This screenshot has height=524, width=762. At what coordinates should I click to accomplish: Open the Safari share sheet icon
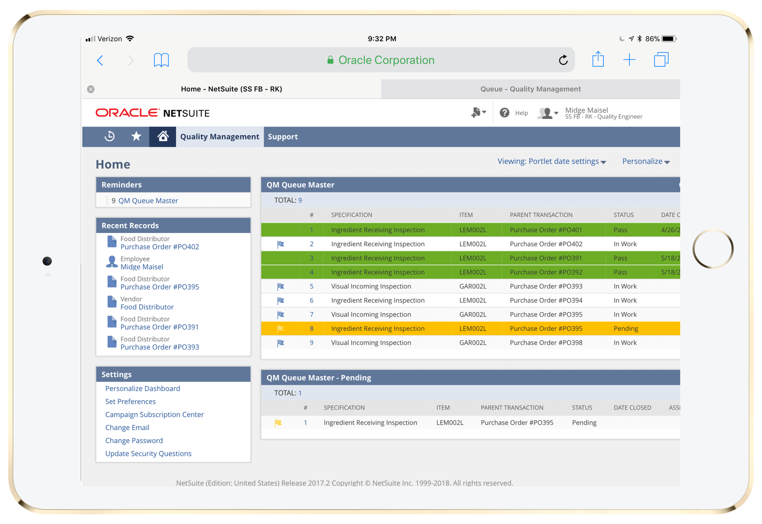tap(598, 59)
